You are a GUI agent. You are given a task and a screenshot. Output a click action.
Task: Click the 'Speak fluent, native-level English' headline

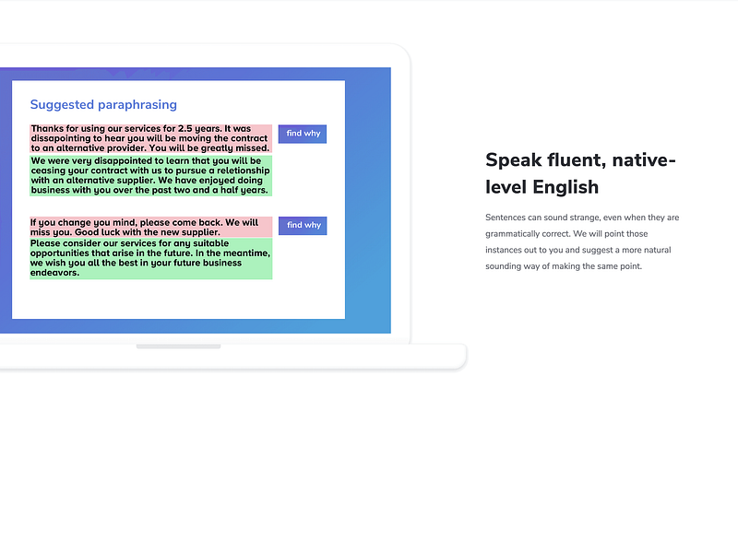(580, 173)
